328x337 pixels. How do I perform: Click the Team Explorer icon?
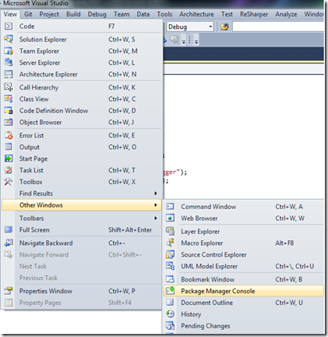pyautogui.click(x=9, y=51)
